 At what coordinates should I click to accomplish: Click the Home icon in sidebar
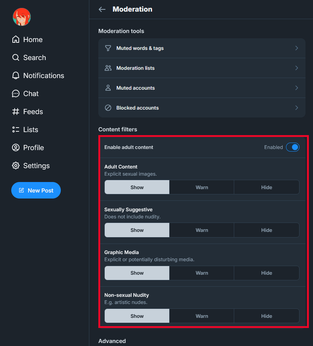point(16,39)
